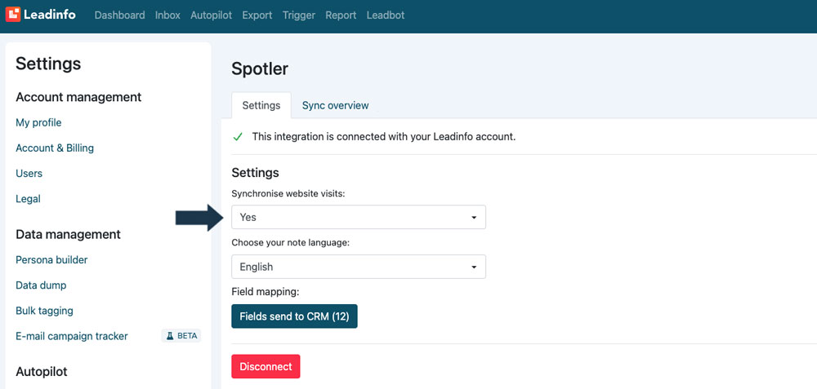Click the Choose your note language label
Screen dimensions: 817x389
290,243
